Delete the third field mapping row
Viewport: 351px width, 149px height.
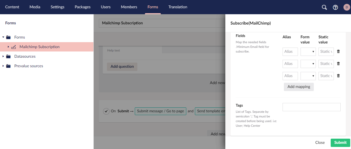pyautogui.click(x=338, y=76)
